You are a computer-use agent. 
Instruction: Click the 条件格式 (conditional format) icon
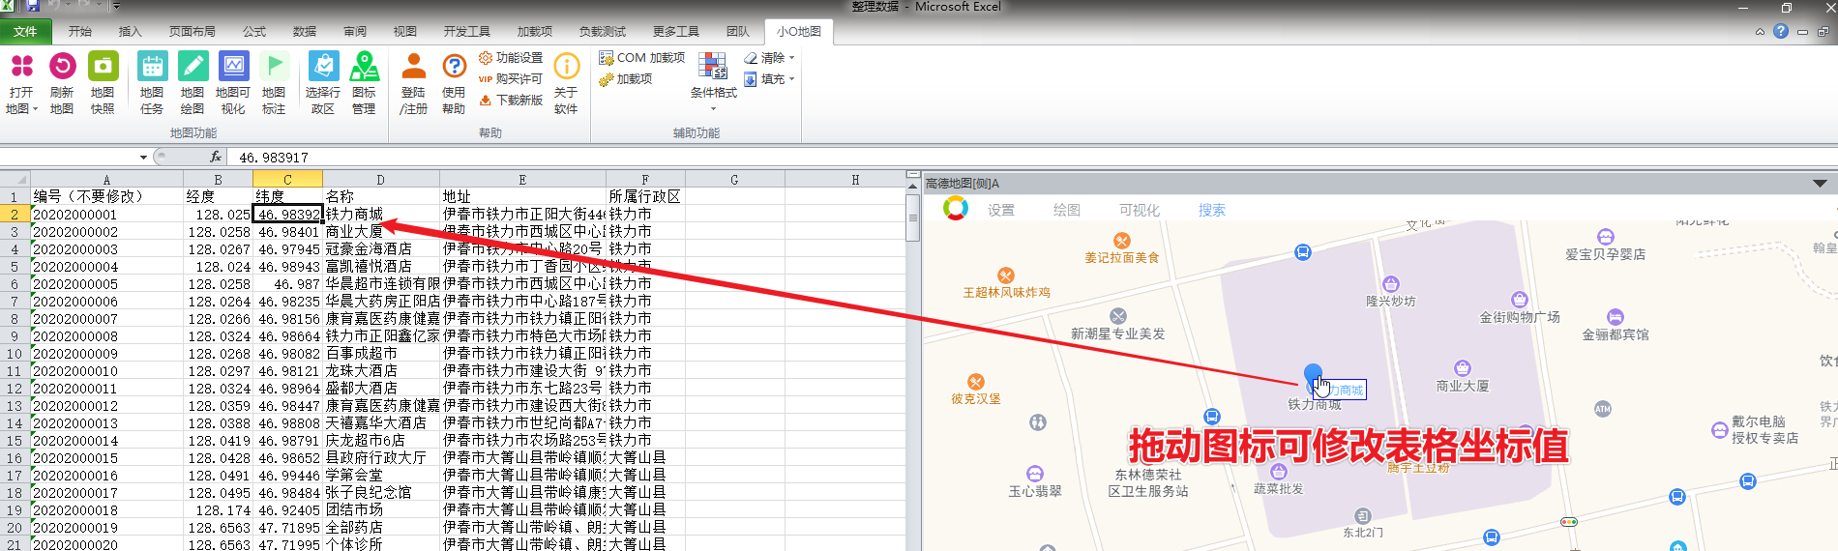click(x=713, y=66)
